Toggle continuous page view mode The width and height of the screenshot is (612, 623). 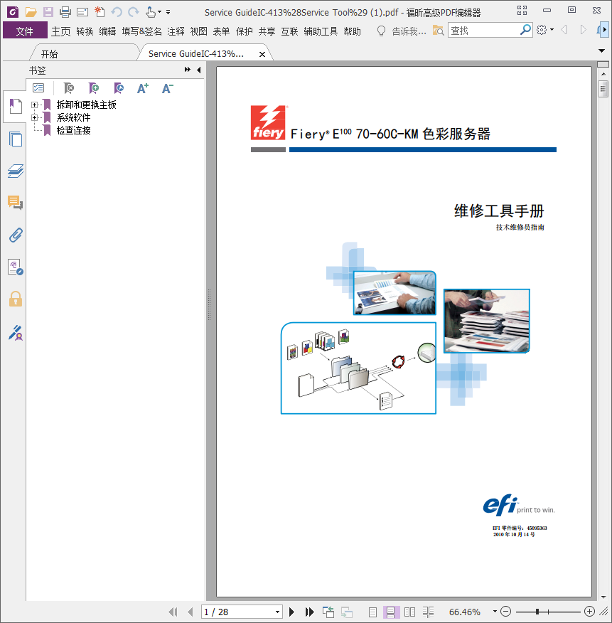click(x=391, y=612)
